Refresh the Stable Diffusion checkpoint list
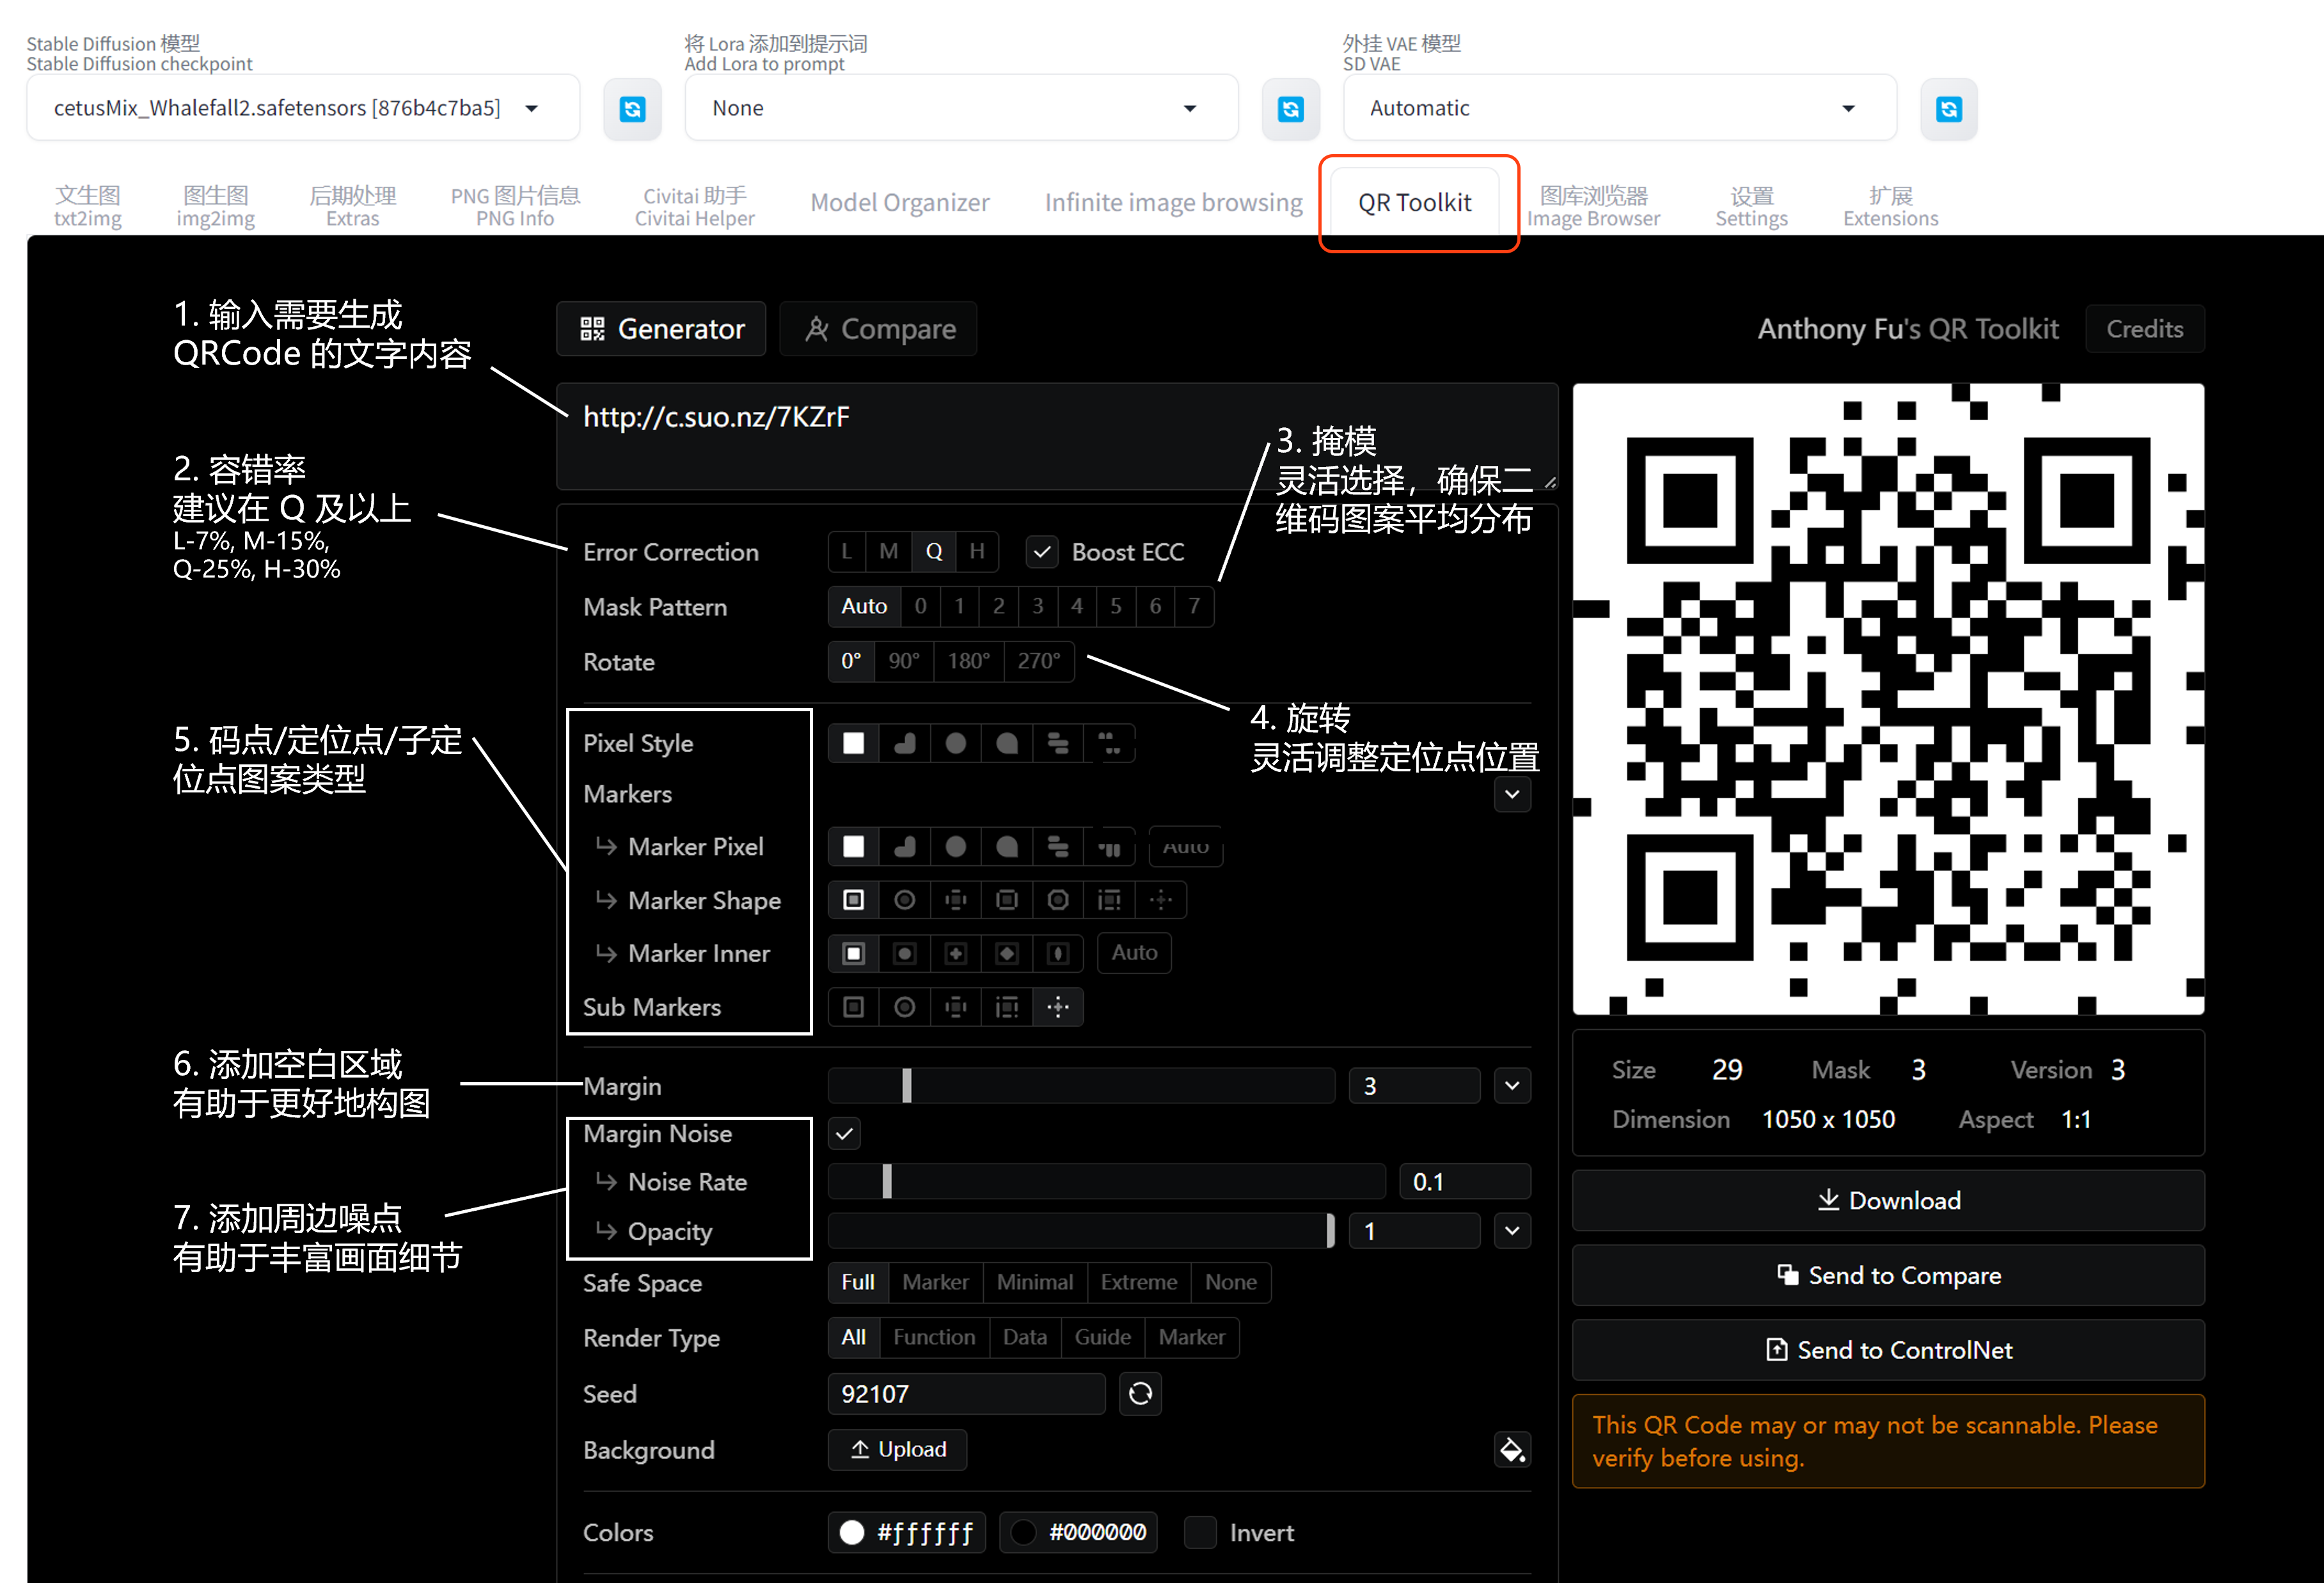2324x1583 pixels. click(632, 108)
